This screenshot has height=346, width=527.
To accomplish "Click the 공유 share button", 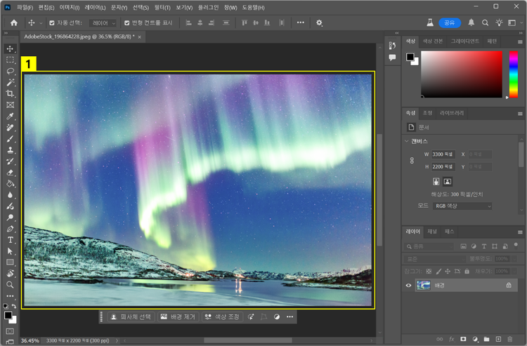I will (449, 22).
